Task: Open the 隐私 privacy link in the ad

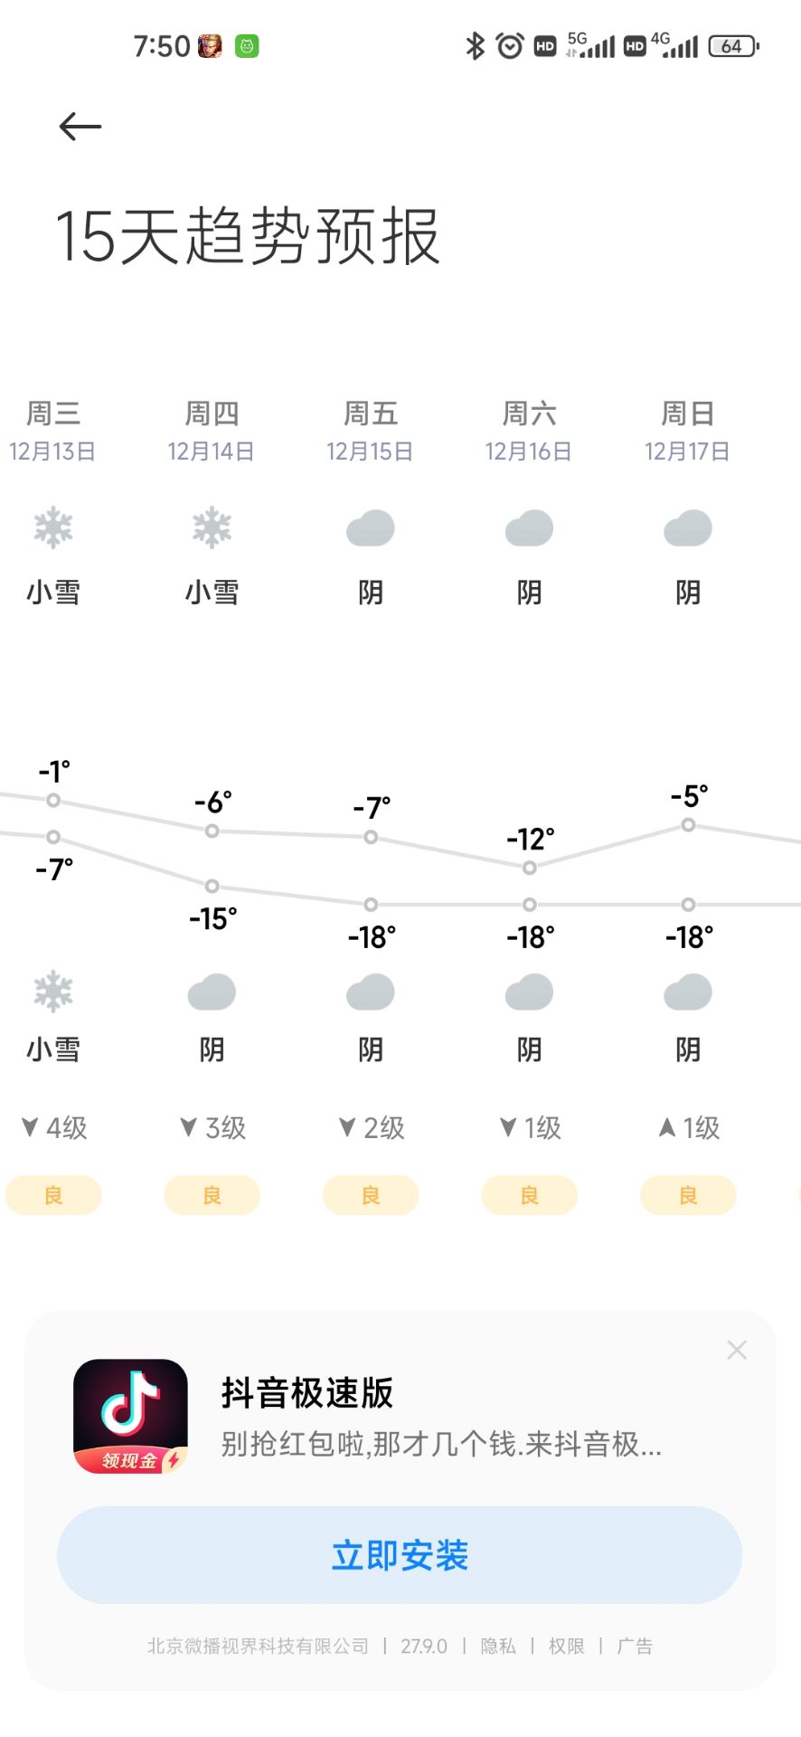Action: tap(498, 1646)
